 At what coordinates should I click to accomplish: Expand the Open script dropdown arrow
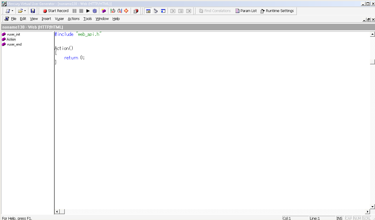[x=25, y=11]
